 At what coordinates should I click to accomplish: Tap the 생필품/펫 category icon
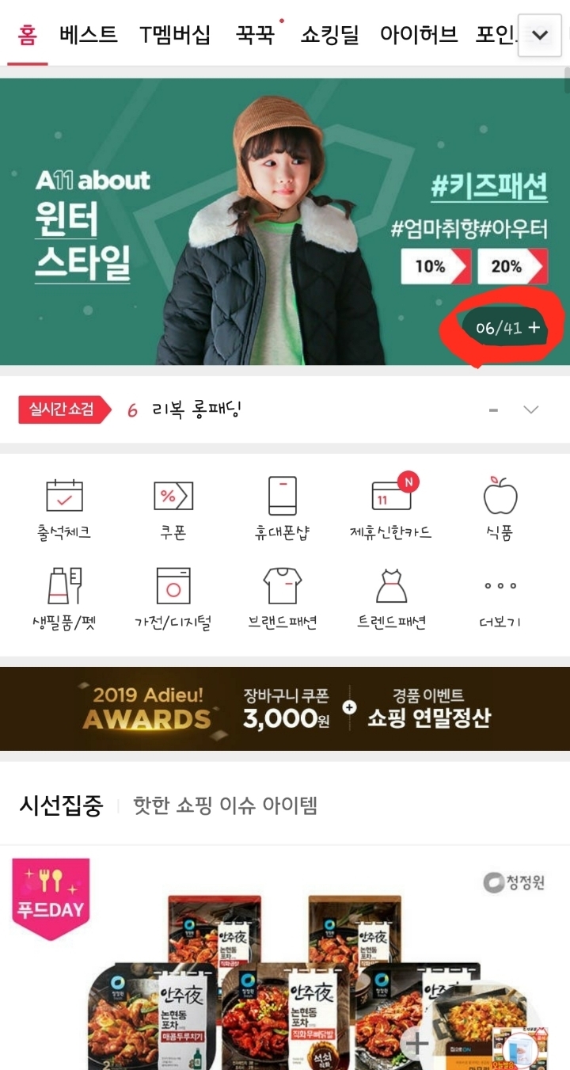64,586
